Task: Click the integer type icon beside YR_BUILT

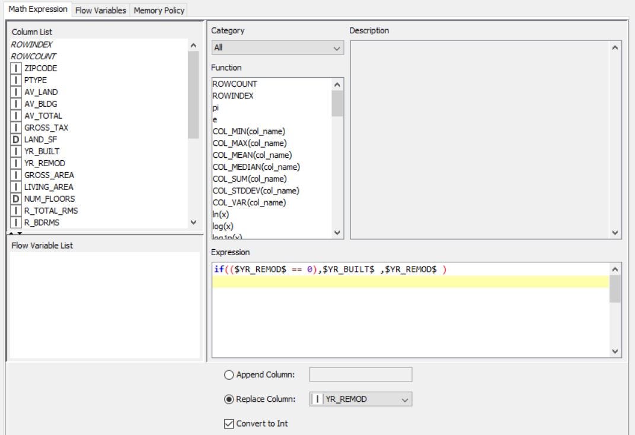Action: pos(16,151)
